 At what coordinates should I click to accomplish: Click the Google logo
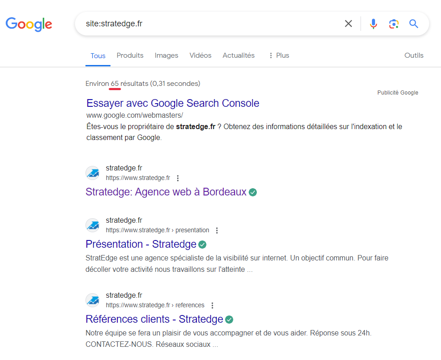click(29, 24)
